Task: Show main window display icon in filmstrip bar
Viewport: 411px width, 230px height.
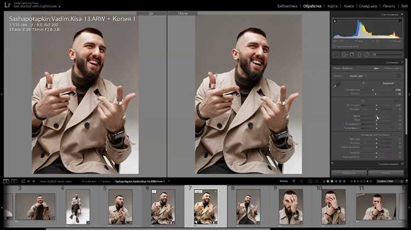Action: pyautogui.click(x=6, y=181)
